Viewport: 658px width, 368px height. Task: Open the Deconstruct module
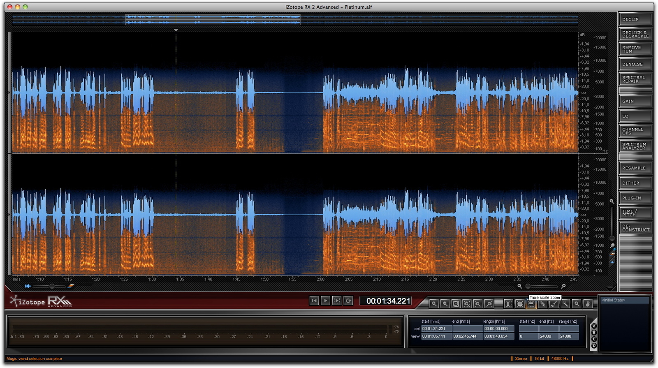click(635, 228)
